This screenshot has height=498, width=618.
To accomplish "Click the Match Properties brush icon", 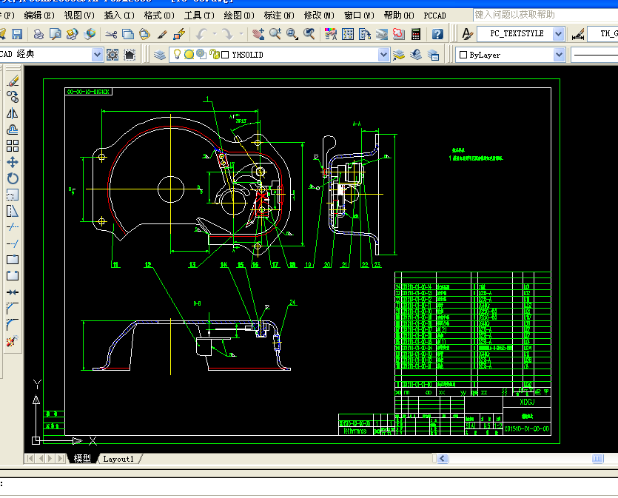I will pyautogui.click(x=162, y=34).
